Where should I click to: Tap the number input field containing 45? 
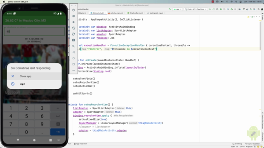[x=34, y=31]
